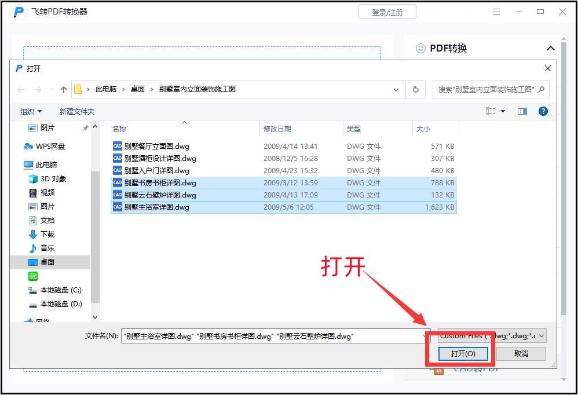Viewport: 578px width, 395px height.
Task: Select the 别墅餐厅立面图.dwg file
Action: (x=156, y=146)
